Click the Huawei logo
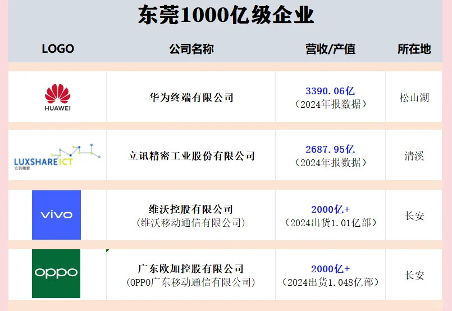 [58, 98]
